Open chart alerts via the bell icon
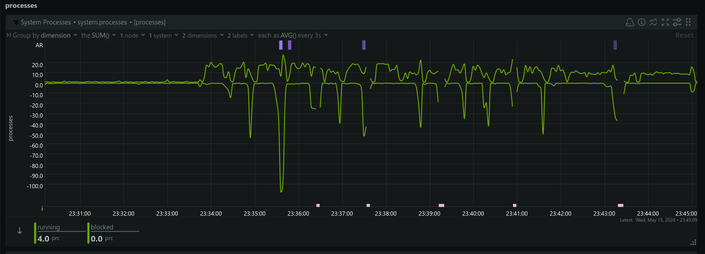The image size is (705, 254). pyautogui.click(x=629, y=22)
